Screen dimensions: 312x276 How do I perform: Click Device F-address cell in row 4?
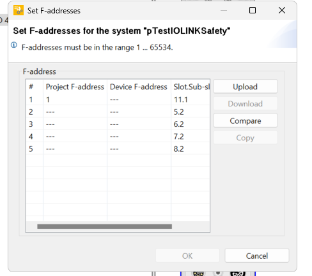pos(139,136)
